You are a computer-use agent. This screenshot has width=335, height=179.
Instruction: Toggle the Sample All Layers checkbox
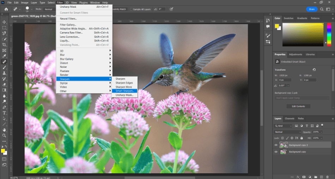pyautogui.click(x=131, y=10)
